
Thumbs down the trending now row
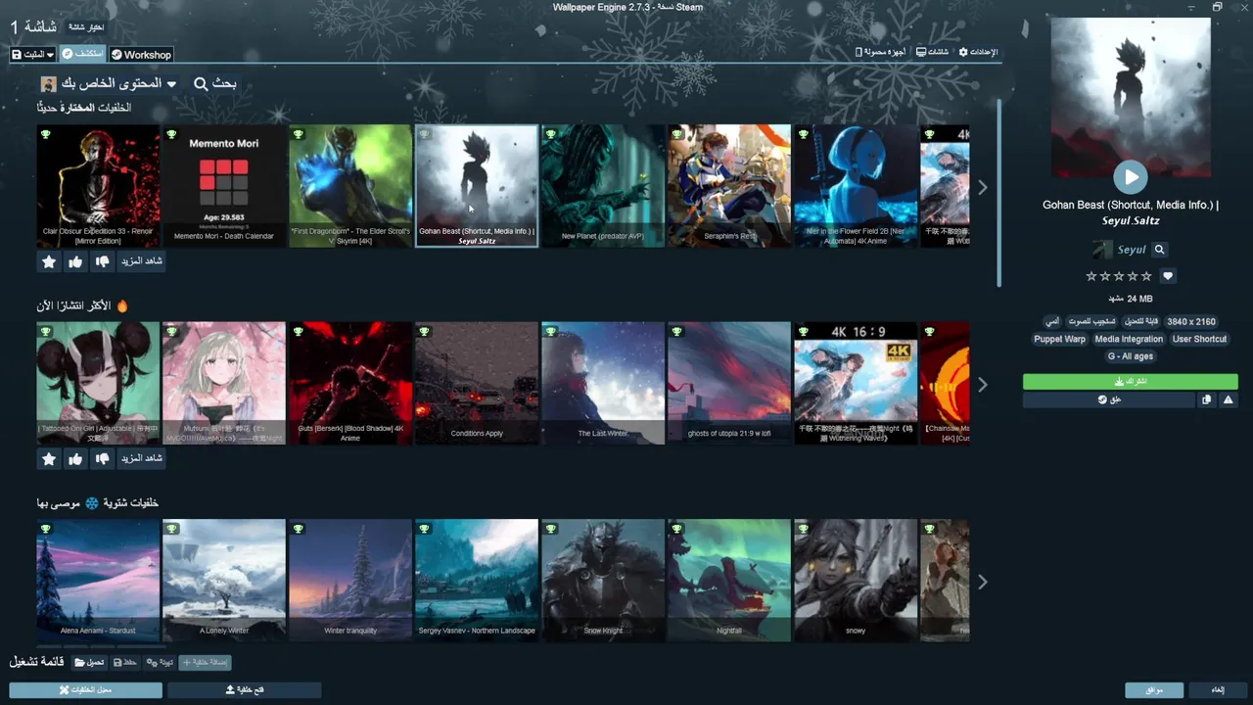[103, 458]
